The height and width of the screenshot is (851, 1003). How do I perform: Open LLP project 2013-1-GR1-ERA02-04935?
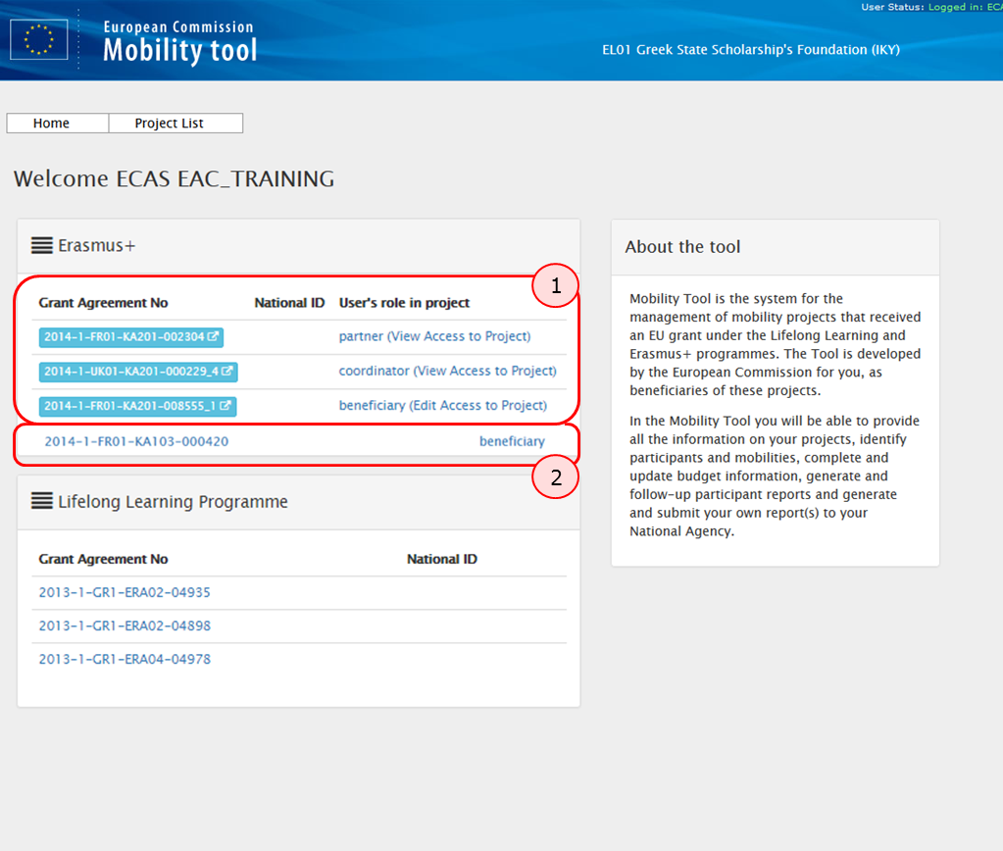(x=125, y=592)
